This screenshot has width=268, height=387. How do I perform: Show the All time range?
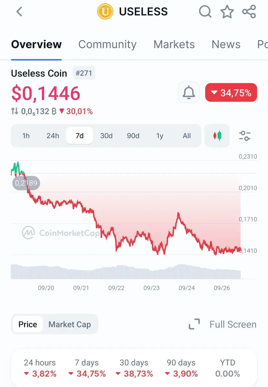coord(187,136)
